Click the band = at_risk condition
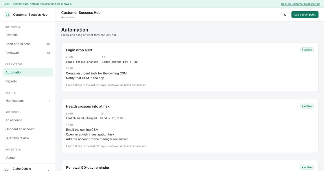Viewport: 324px width, 171px height. [112, 118]
